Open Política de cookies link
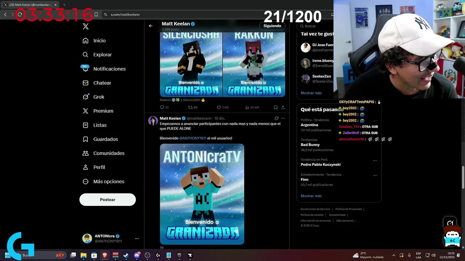 [312, 215]
